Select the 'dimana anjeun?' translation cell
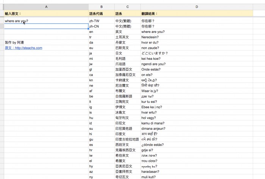Viewport: 265px width, 179px height. [197, 129]
